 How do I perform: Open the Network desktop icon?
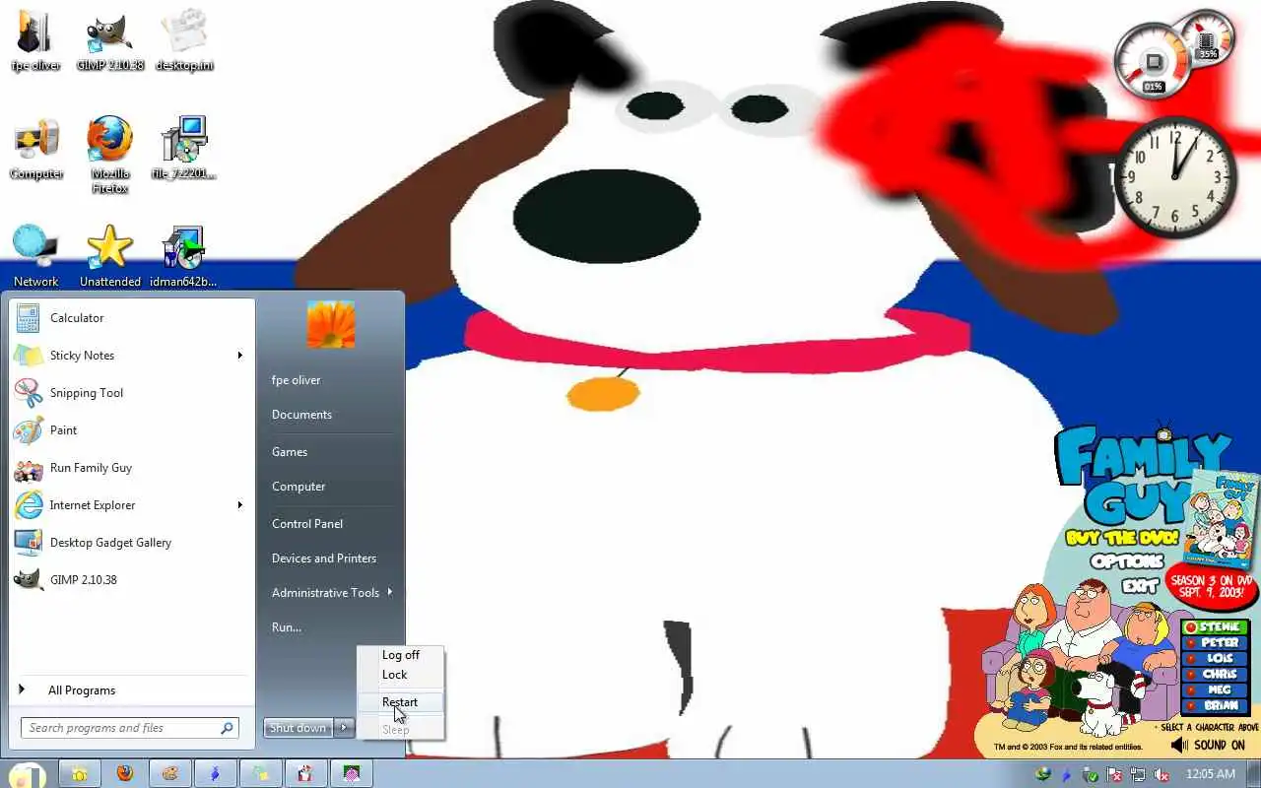(35, 256)
